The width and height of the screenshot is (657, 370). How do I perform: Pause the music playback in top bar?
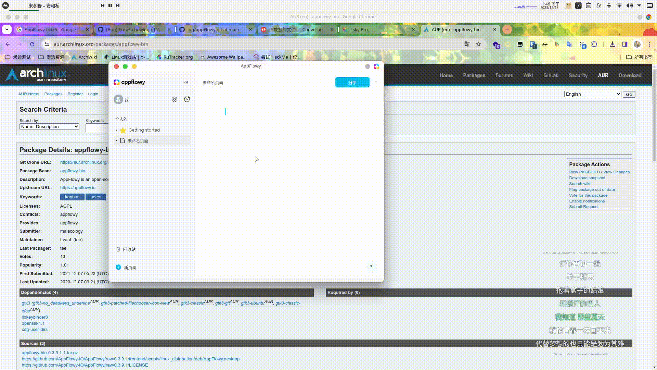(x=110, y=5)
